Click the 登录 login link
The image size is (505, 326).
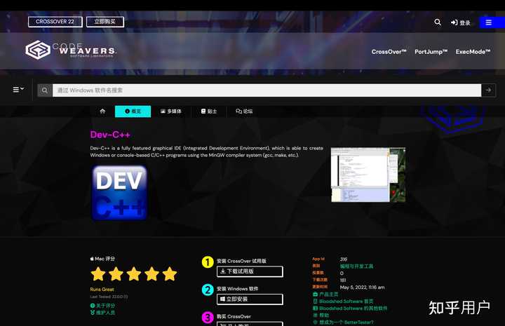[x=461, y=22]
